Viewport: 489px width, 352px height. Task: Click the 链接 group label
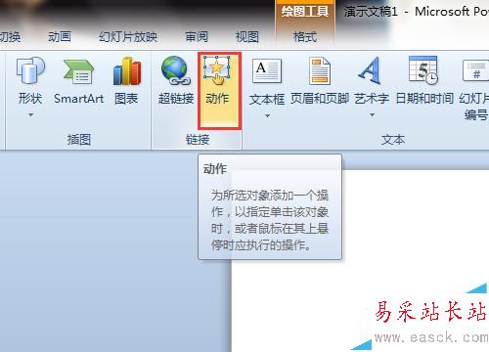click(198, 140)
